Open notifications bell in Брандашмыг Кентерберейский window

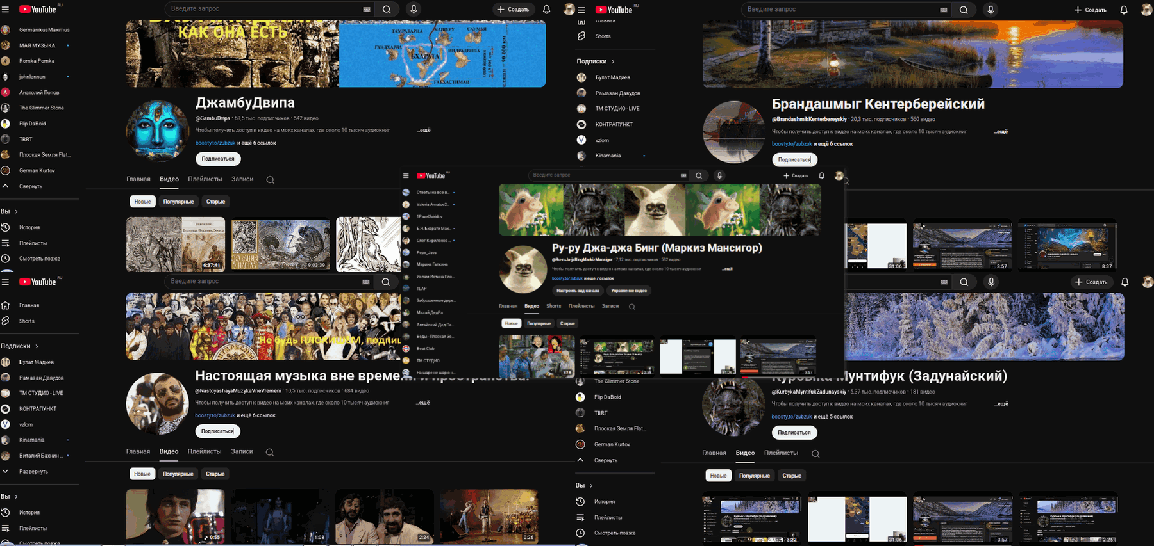pyautogui.click(x=1124, y=10)
